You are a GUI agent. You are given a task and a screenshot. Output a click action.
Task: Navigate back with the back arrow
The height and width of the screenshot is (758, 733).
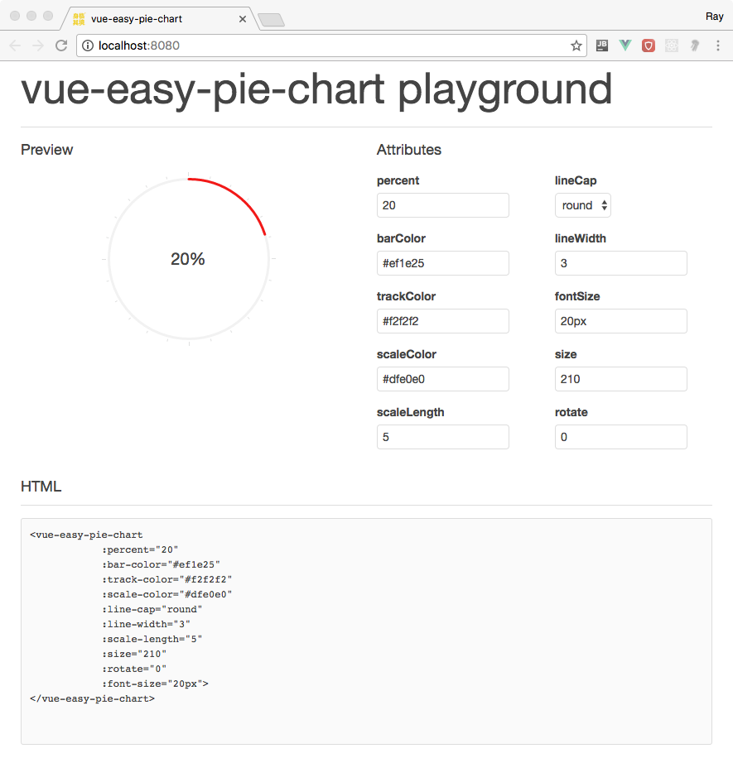point(15,46)
